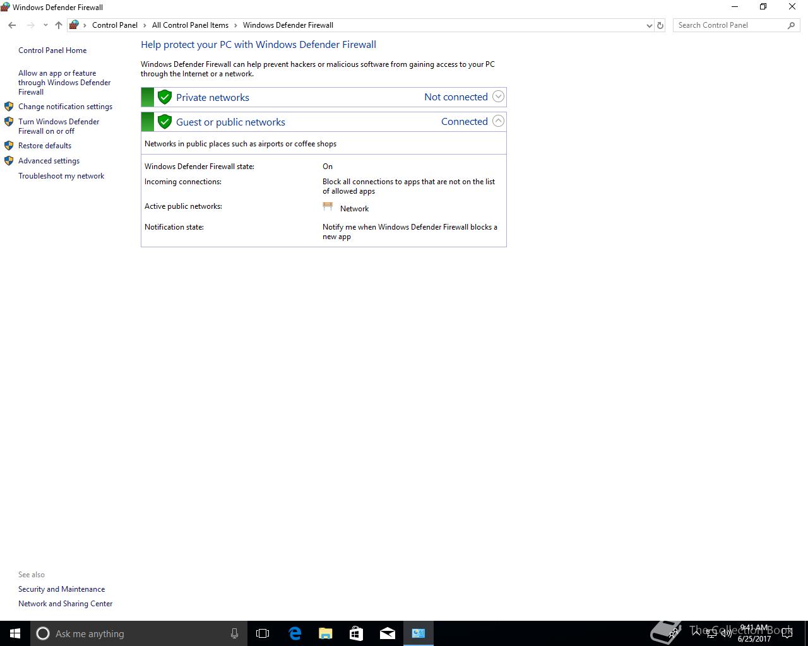Click the search magnifier icon
The height and width of the screenshot is (646, 808).
click(791, 25)
